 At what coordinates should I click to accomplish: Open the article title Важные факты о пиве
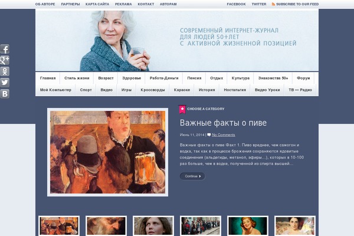point(223,123)
